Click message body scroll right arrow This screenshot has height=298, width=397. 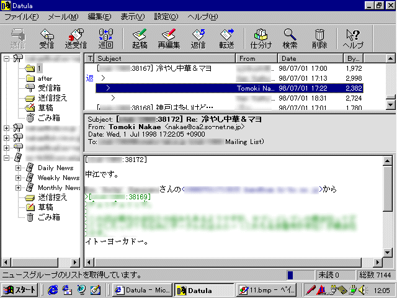[x=377, y=262]
